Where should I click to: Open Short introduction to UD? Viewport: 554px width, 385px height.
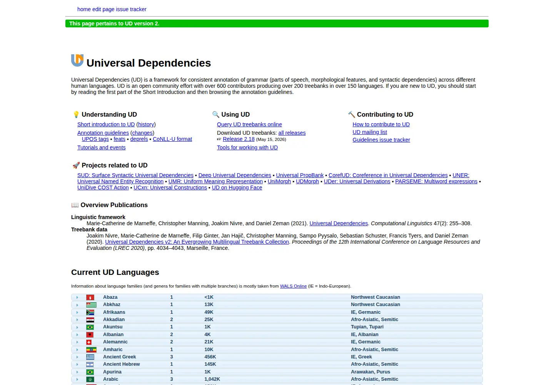106,124
